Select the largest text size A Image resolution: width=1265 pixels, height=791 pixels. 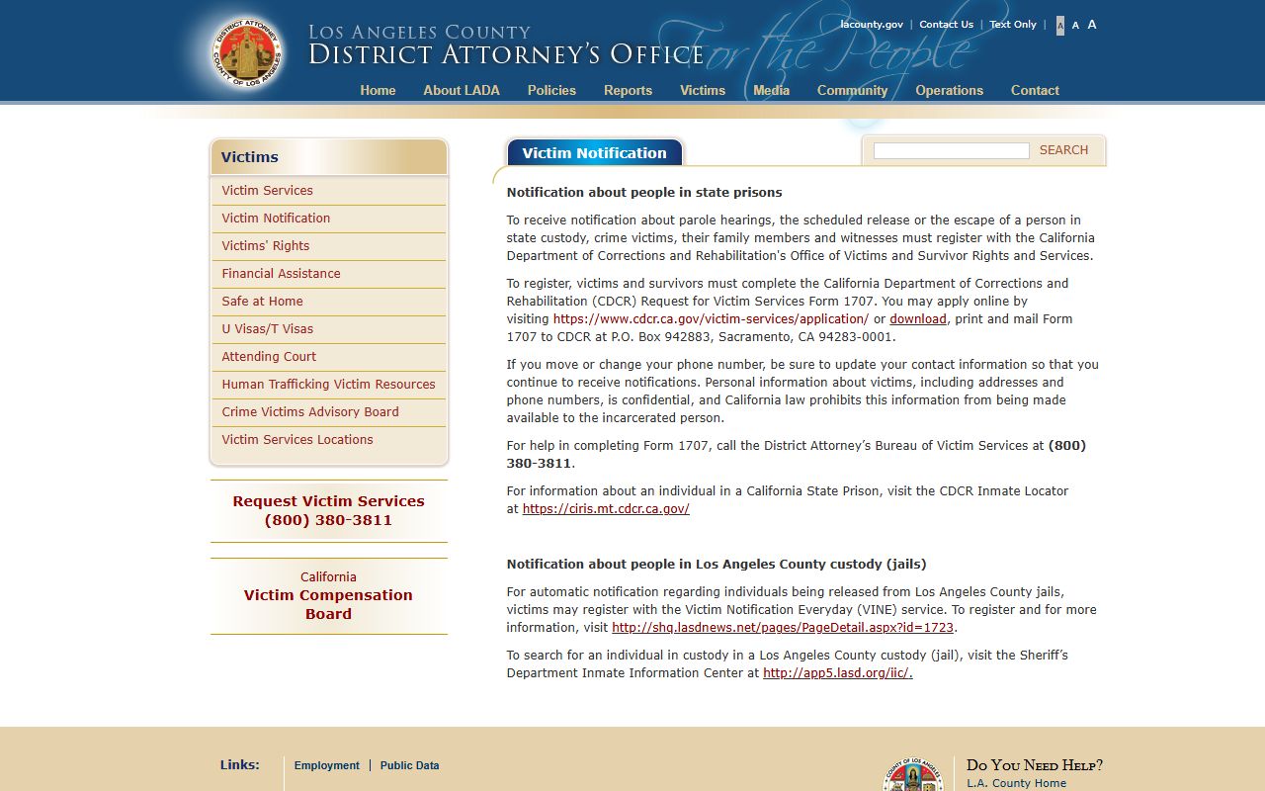coord(1092,25)
